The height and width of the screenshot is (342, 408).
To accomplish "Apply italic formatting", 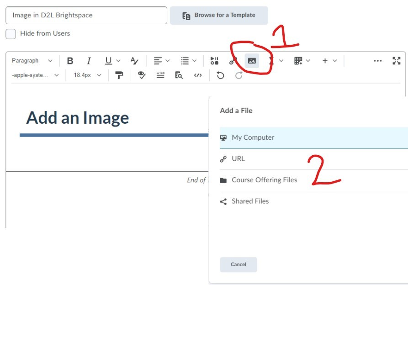I will point(89,61).
